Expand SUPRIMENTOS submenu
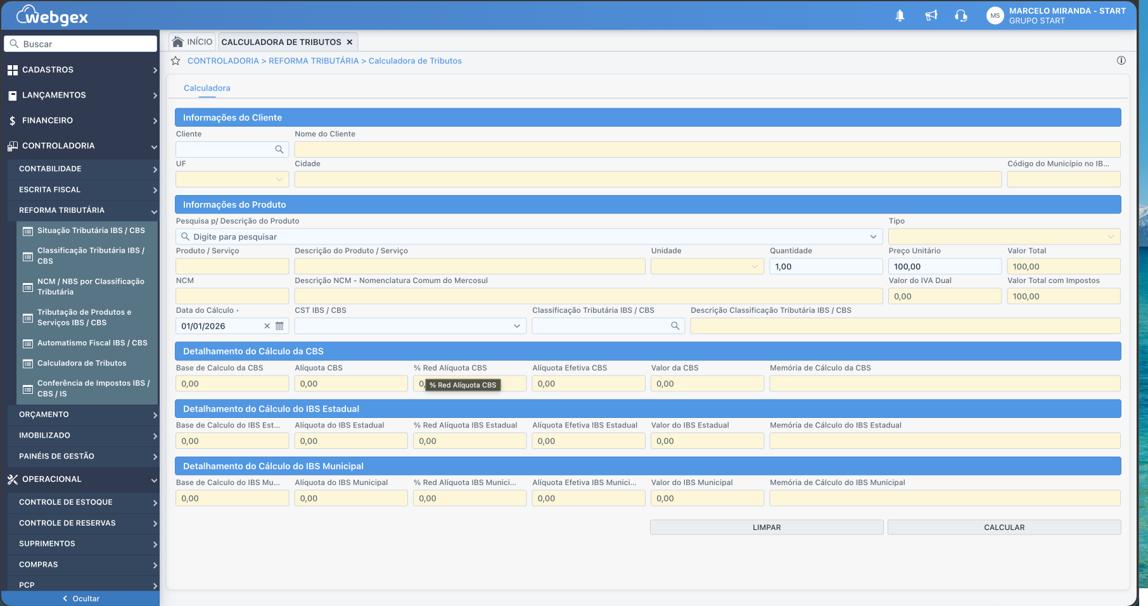 pyautogui.click(x=83, y=544)
